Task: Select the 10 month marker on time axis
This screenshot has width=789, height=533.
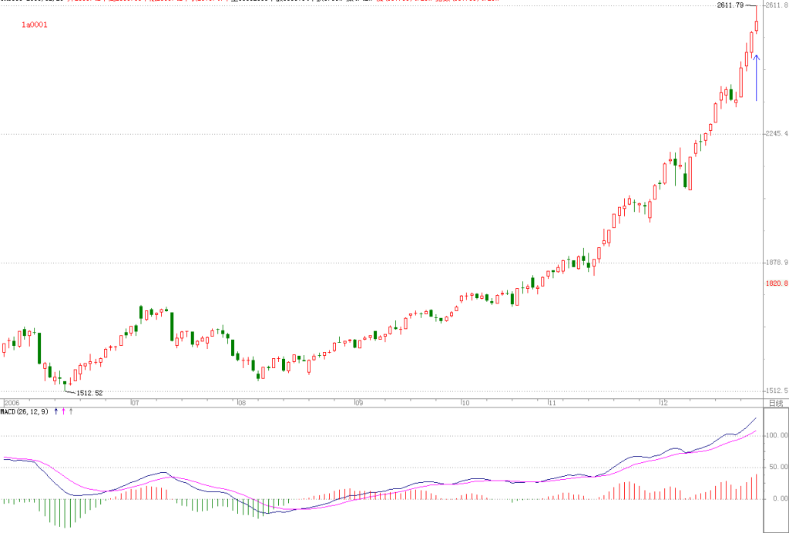Action: (466, 403)
